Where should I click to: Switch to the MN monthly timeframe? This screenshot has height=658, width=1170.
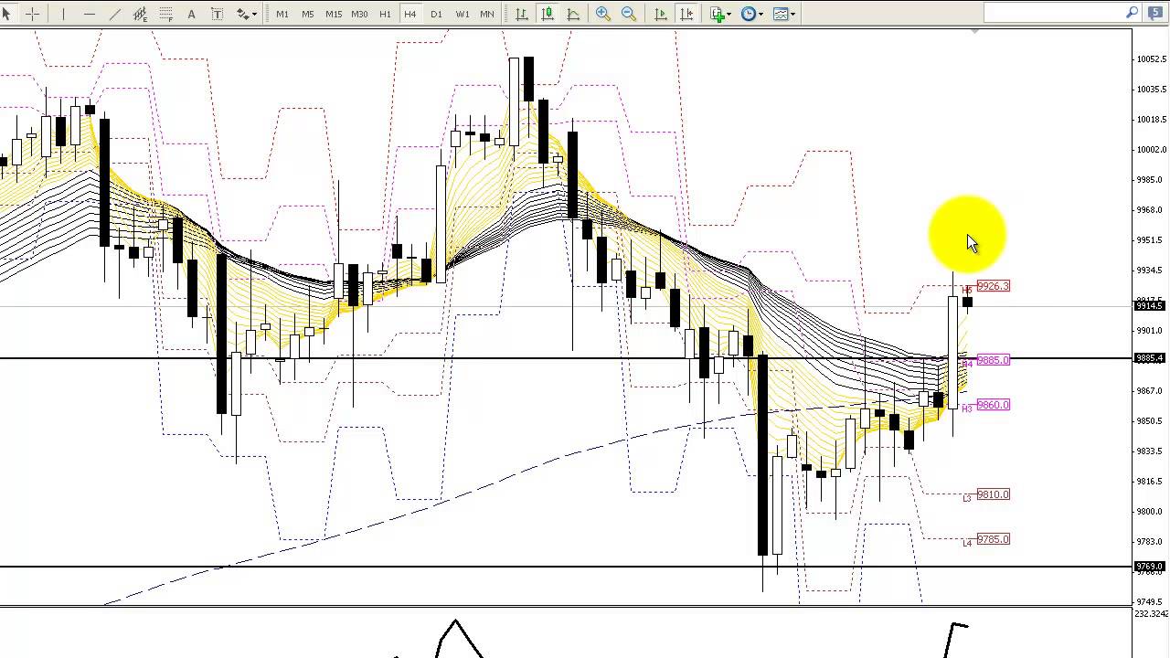[x=487, y=14]
